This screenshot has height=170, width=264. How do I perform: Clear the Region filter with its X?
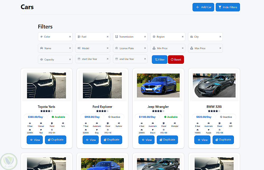click(x=183, y=37)
